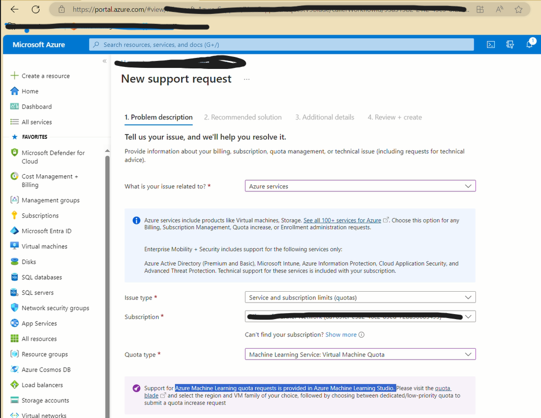Open the quota blade link

pos(442,389)
